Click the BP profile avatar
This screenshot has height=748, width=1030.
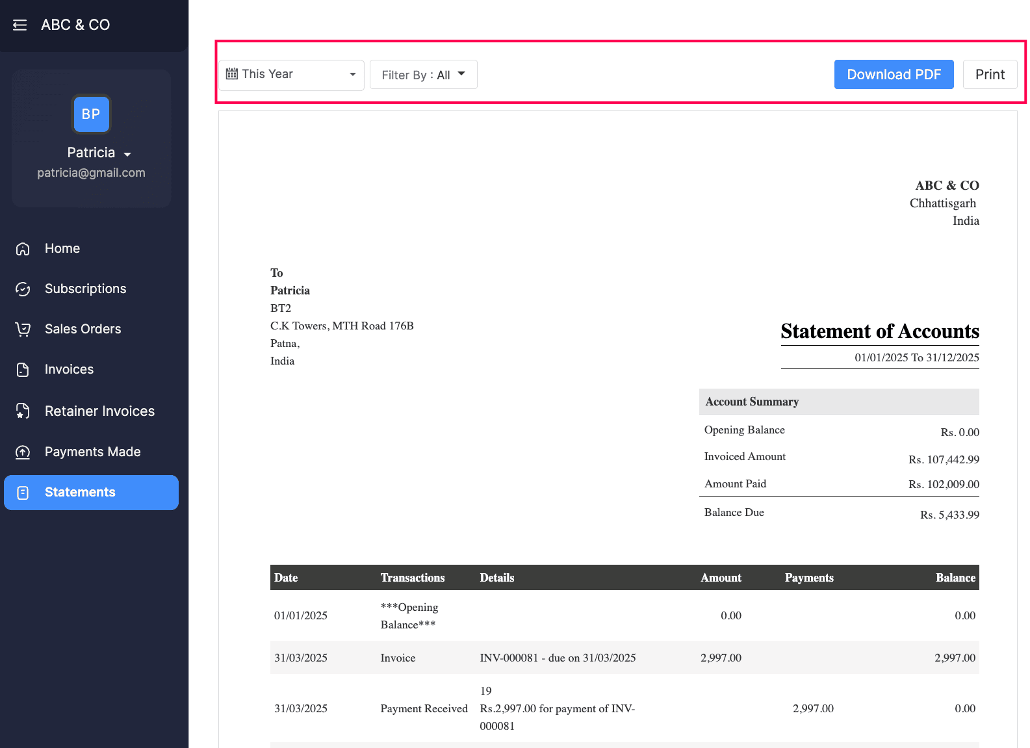coord(91,114)
